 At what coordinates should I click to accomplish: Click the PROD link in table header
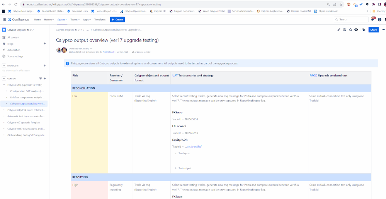point(313,76)
